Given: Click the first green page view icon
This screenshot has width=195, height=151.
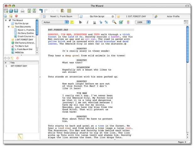Looking at the screenshot, I should (29, 11).
